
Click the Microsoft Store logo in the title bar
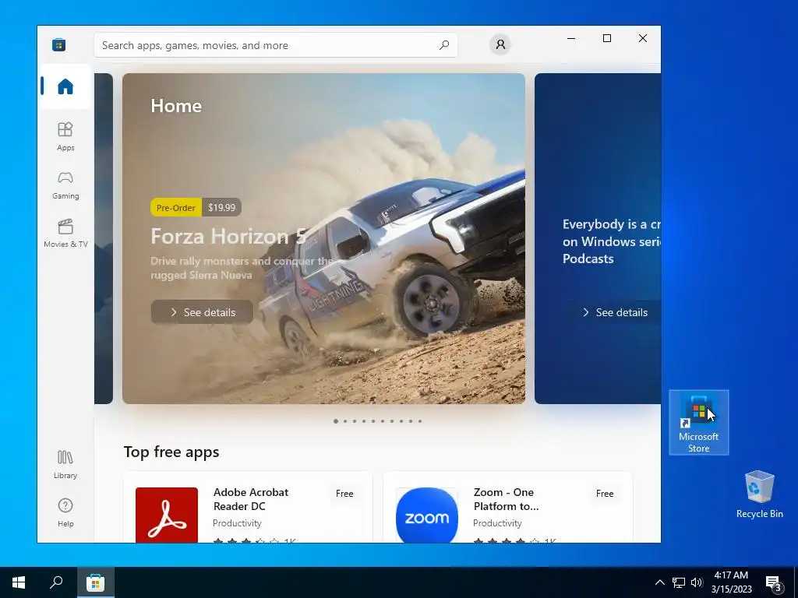[58, 44]
